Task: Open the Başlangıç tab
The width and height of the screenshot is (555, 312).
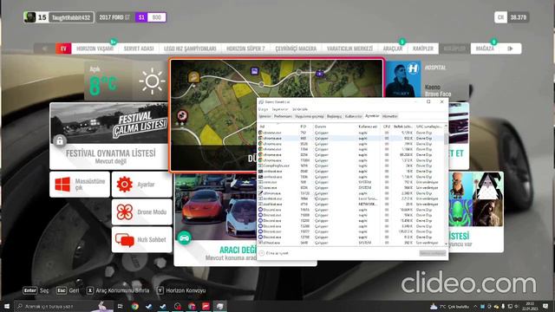Action: 334,116
